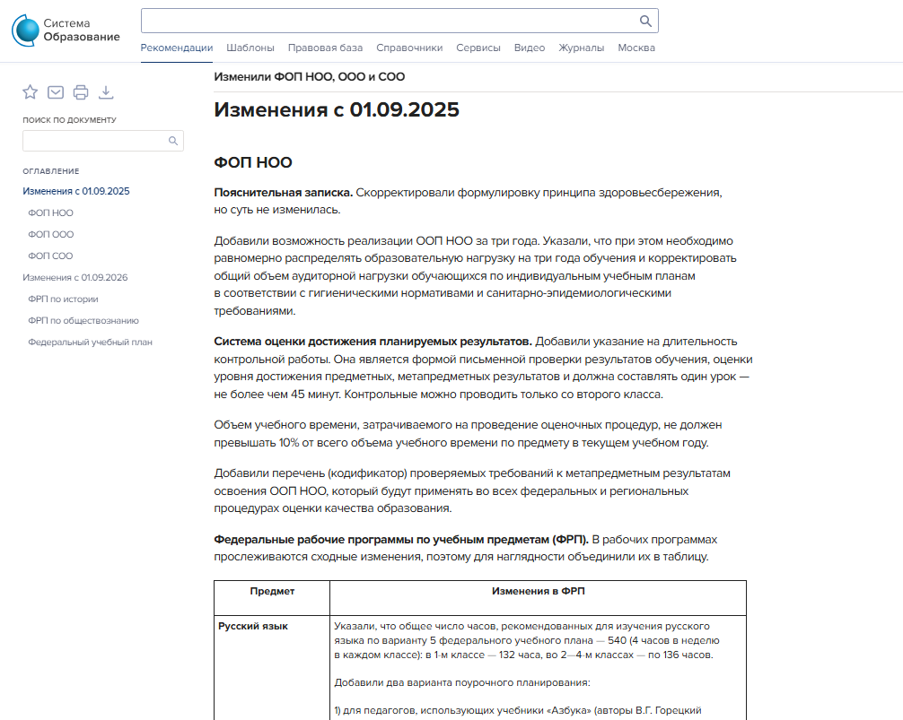The image size is (903, 720).
Task: Open the ФРП по истории contents entry
Action: (x=64, y=299)
